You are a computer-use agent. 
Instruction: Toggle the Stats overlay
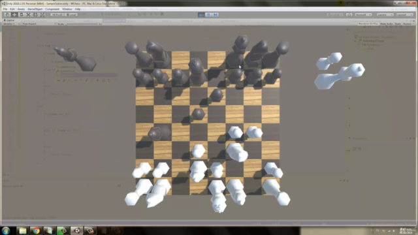coord(398,23)
